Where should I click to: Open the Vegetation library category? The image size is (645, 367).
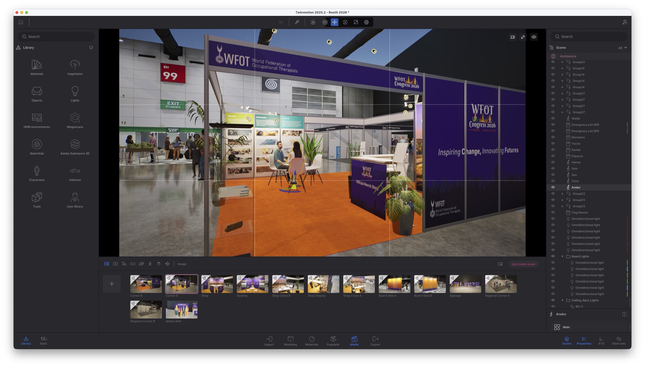[x=75, y=67]
